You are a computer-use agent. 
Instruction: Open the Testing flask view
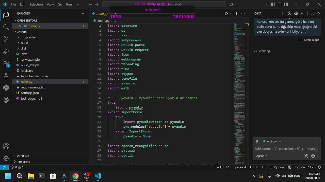6,76
